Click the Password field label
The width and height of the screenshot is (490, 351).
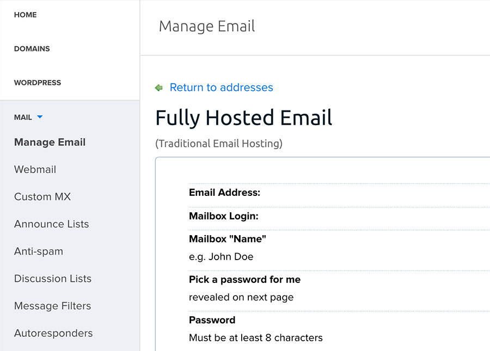click(212, 319)
